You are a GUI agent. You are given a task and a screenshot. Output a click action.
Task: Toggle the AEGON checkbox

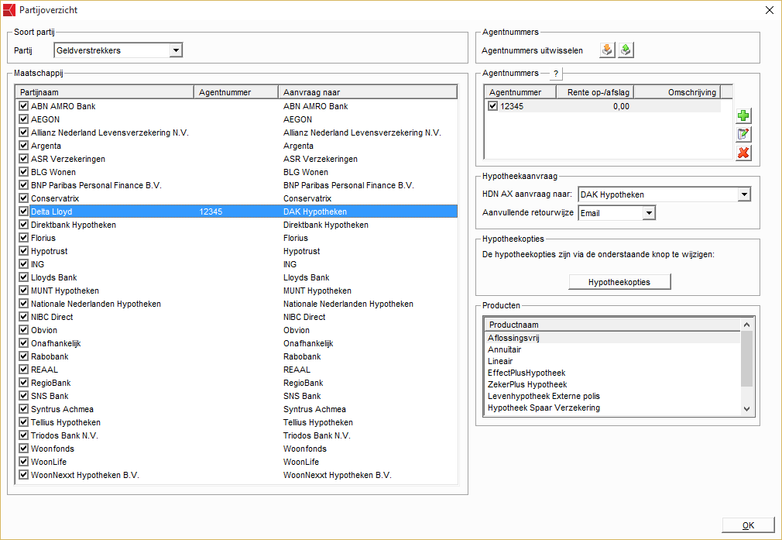pyautogui.click(x=23, y=119)
